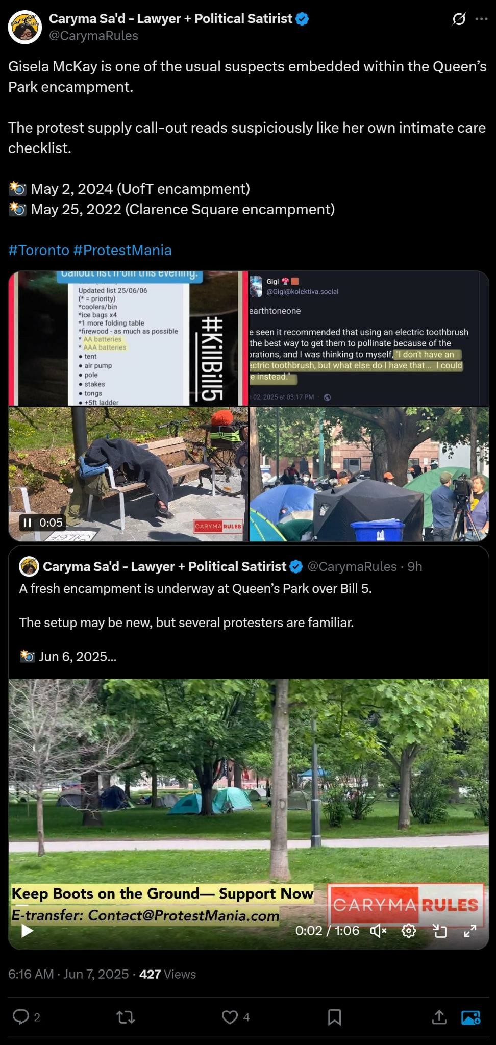Open Caryma Sa'd profile avatar

[25, 27]
